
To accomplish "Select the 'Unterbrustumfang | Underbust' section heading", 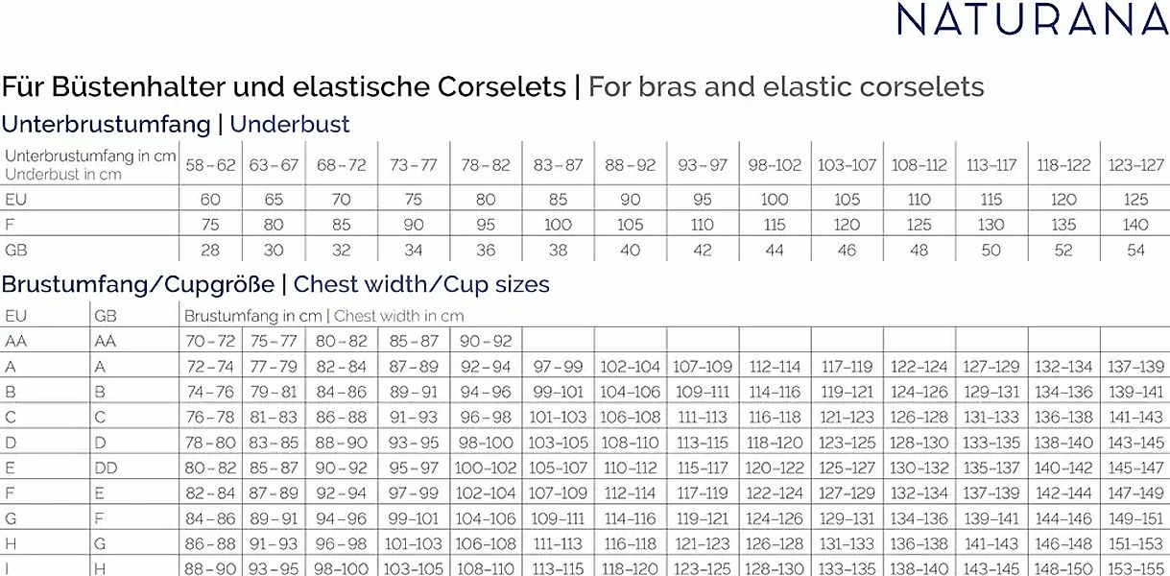I will [x=176, y=124].
